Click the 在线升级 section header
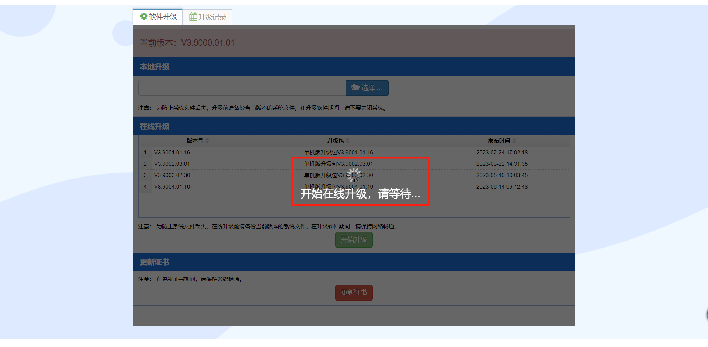Image resolution: width=708 pixels, height=347 pixels. [x=354, y=126]
